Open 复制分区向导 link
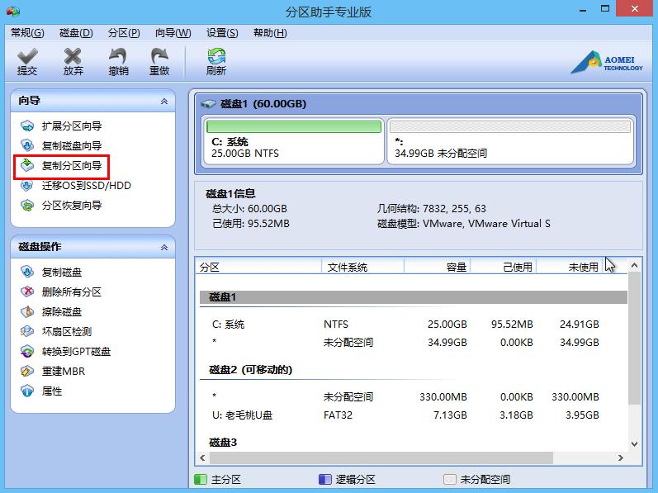658x493 pixels. tap(72, 165)
